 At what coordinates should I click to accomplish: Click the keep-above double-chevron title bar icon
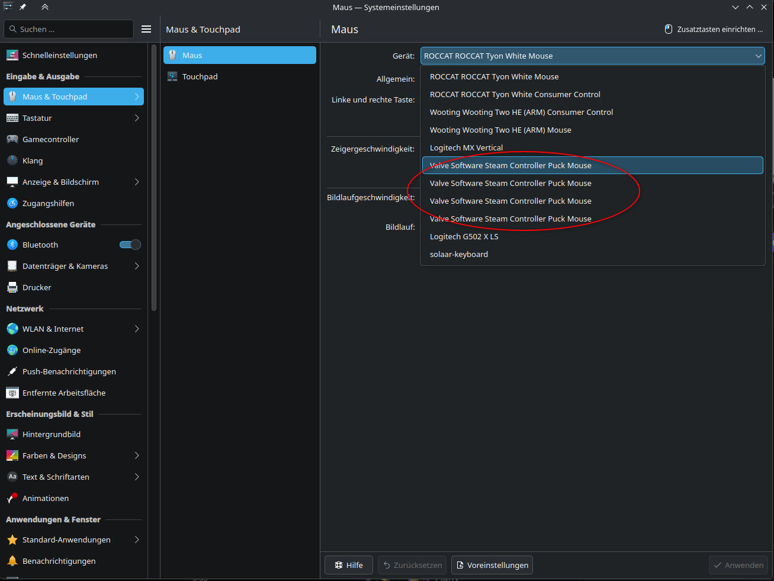(45, 7)
